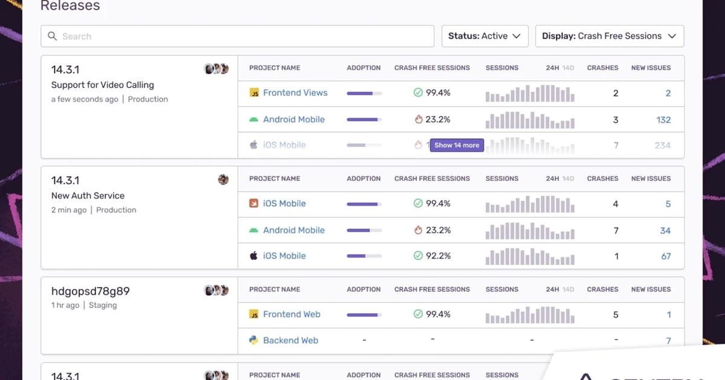Screen dimensions: 725x380
Task: Switch New Auth Service card to 14D charts
Action: click(568, 179)
